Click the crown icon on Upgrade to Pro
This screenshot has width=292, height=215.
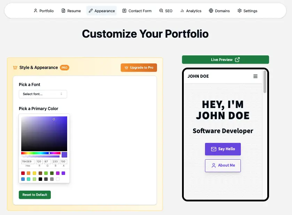(x=126, y=68)
